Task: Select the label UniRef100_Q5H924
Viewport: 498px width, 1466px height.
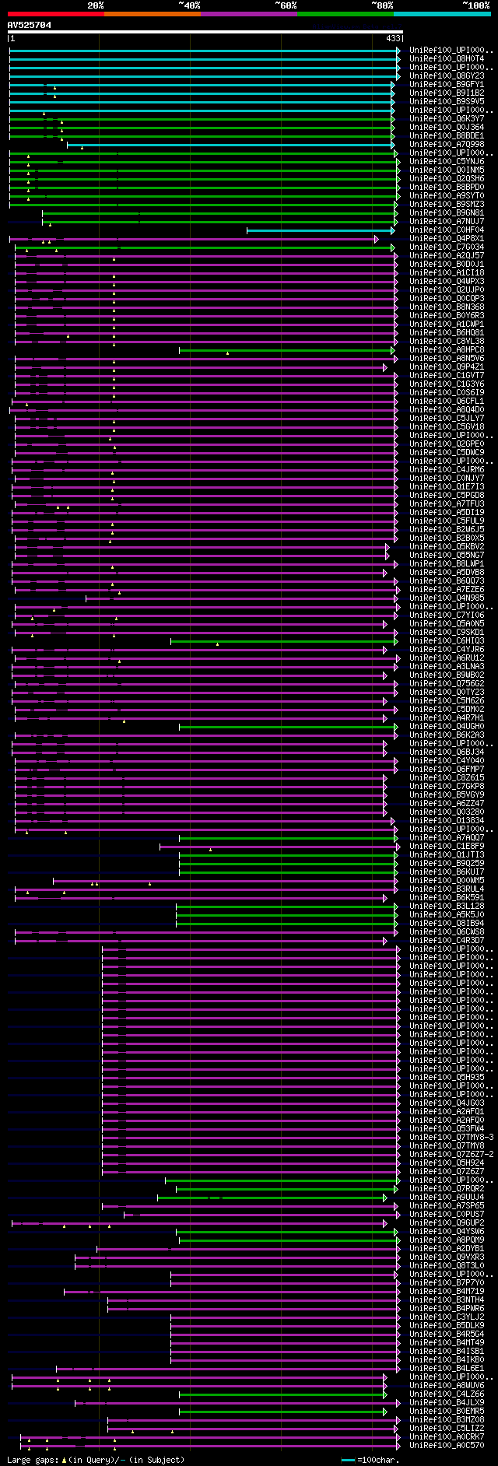Action: (447, 1163)
